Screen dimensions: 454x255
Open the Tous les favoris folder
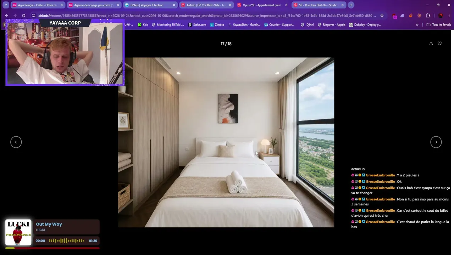(439, 25)
